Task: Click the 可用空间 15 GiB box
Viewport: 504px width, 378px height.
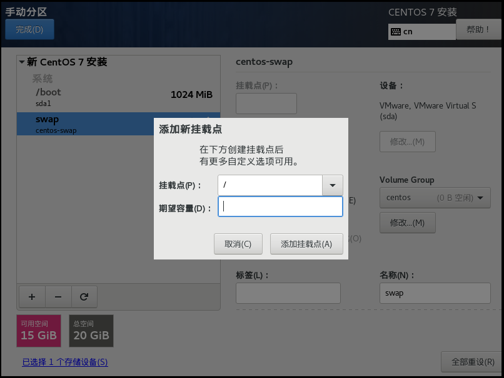Action: tap(39, 331)
